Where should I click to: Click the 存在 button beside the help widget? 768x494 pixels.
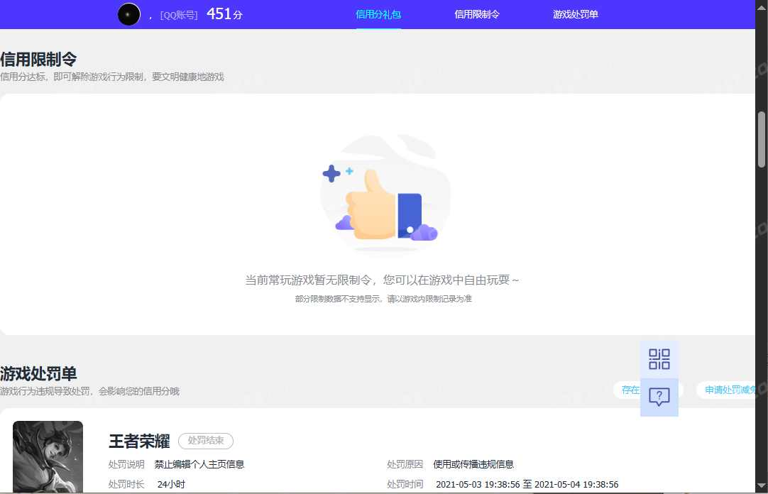tap(627, 390)
